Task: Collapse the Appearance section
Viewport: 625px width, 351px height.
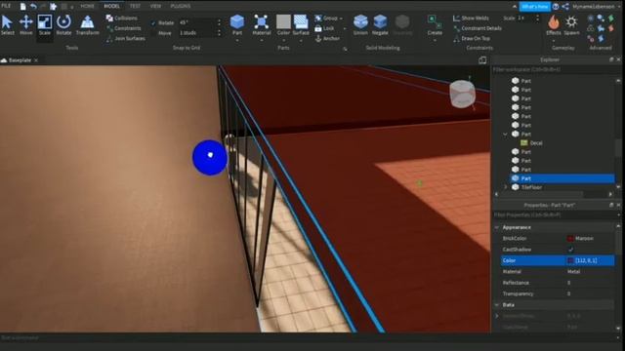Action: (x=497, y=227)
